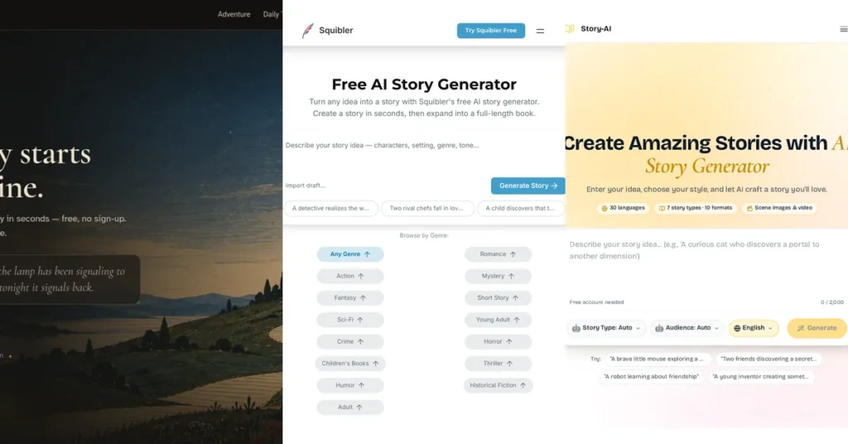
Task: Click the Story-AI brand name text
Action: coord(595,29)
